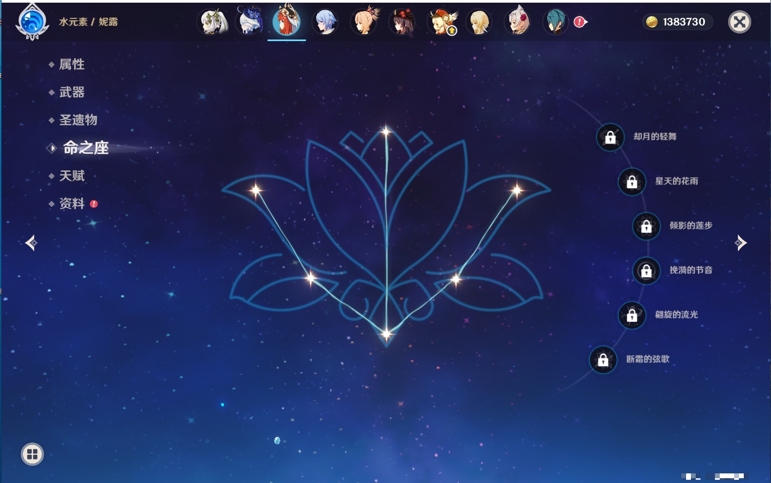The image size is (771, 483).
Task: Close the character screen with X
Action: click(x=739, y=22)
